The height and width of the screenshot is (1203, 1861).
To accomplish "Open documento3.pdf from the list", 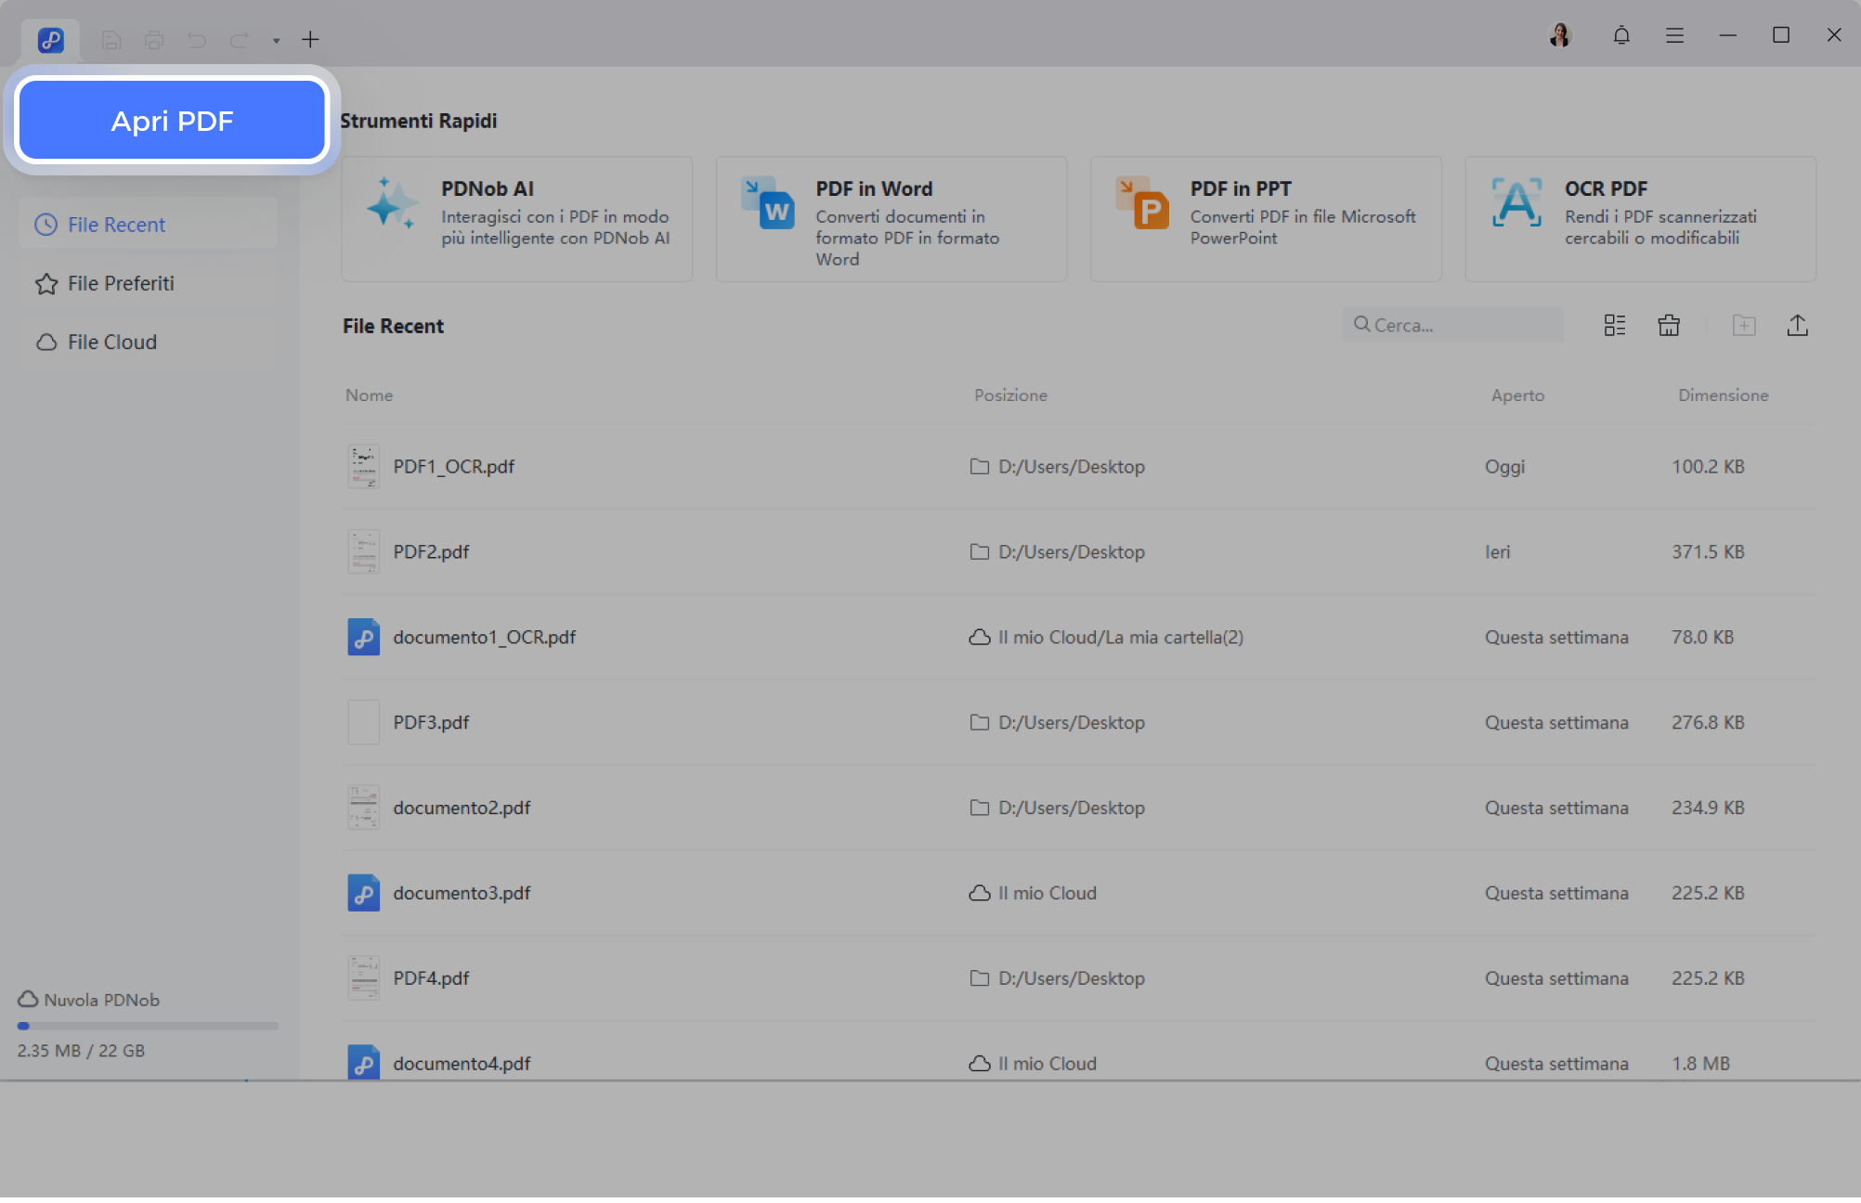I will [x=1078, y=893].
